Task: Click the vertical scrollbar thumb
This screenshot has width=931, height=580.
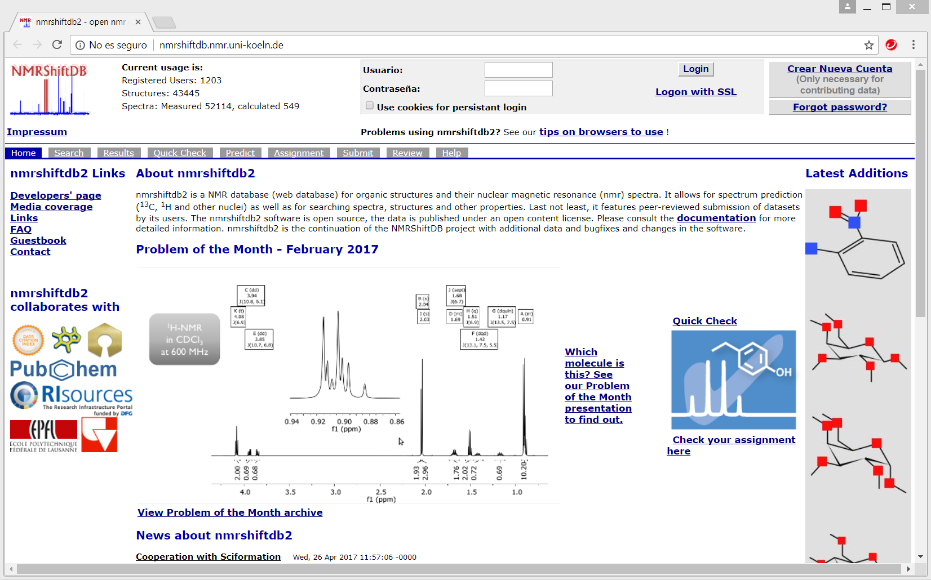Action: coord(920,193)
